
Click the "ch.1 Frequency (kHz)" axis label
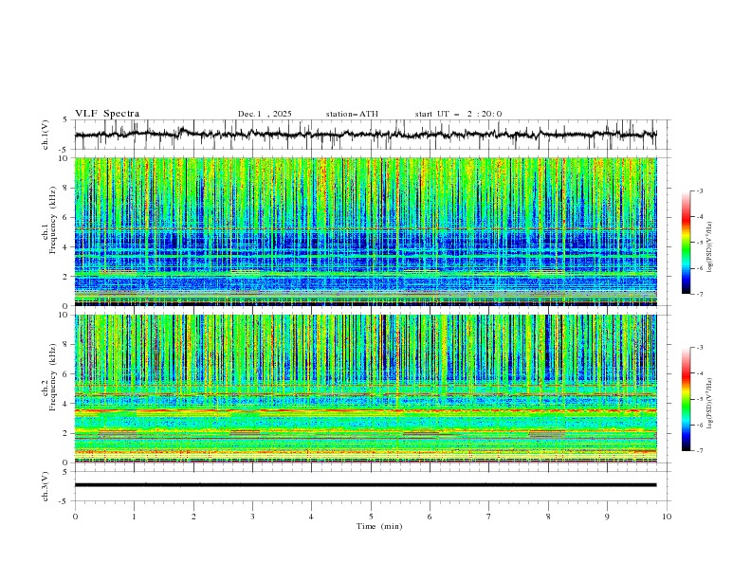click(49, 231)
